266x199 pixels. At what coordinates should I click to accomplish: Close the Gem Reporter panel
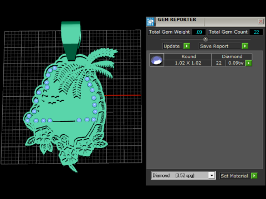pos(260,22)
